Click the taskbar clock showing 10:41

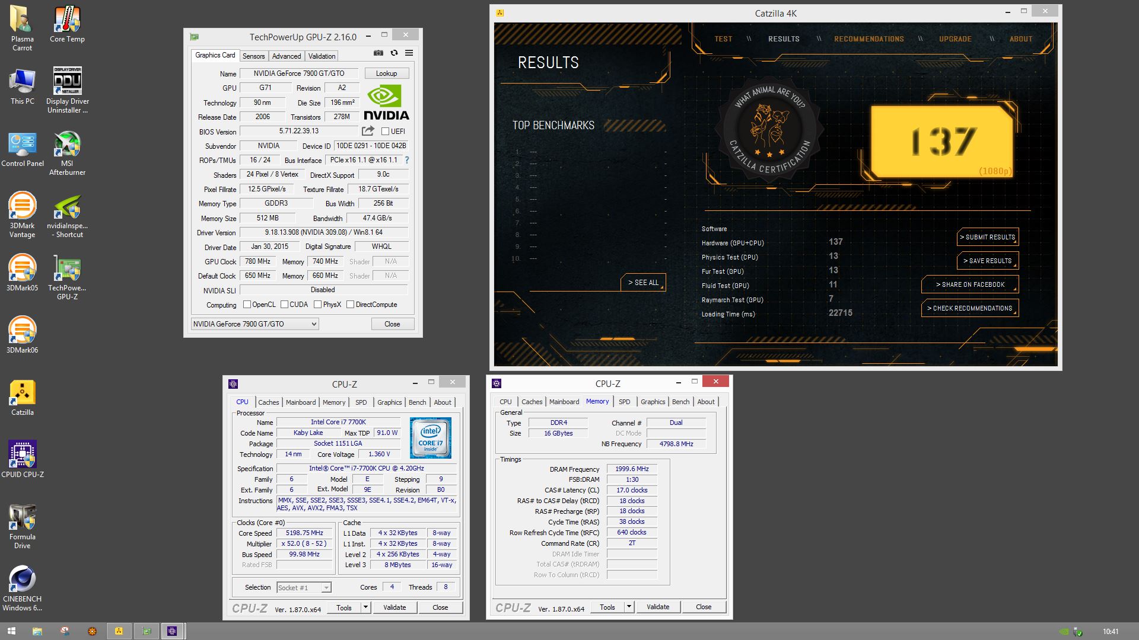click(1111, 632)
